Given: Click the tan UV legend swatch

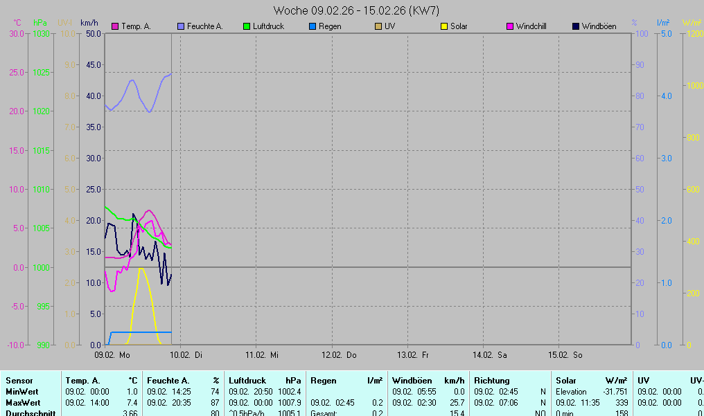Looking at the screenshot, I should point(378,26).
